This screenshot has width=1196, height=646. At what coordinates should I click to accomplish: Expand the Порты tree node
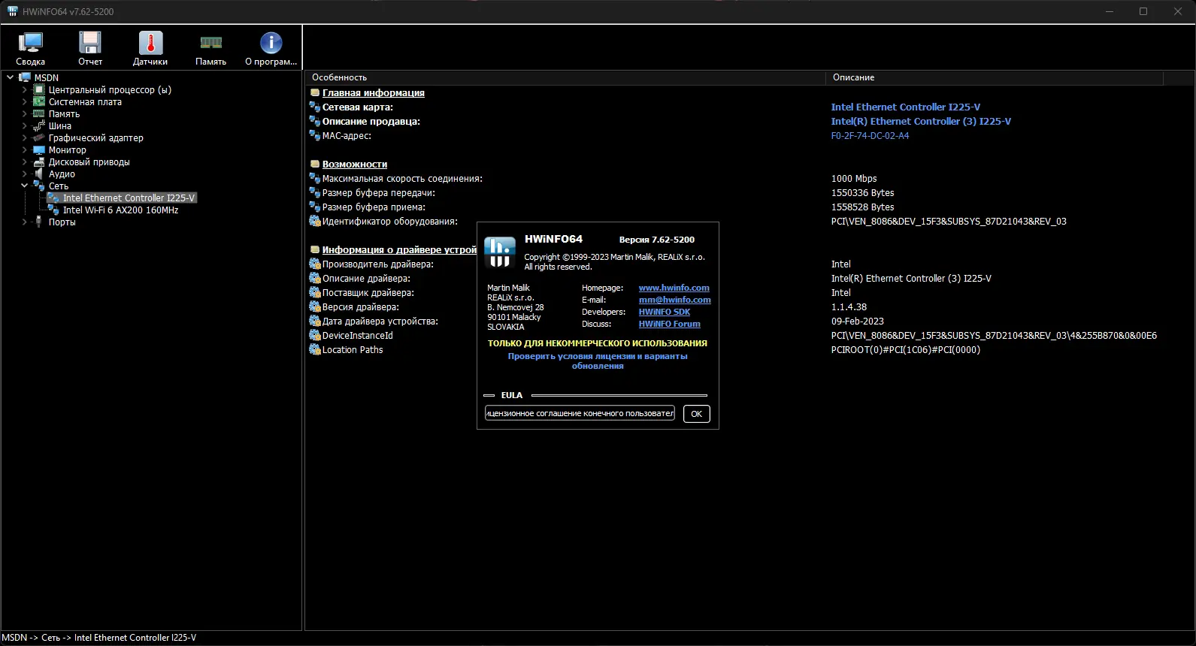click(x=24, y=222)
